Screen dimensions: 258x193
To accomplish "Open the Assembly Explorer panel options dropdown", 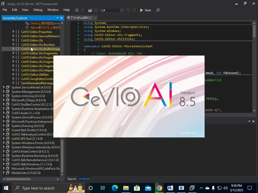I will click(57, 18).
